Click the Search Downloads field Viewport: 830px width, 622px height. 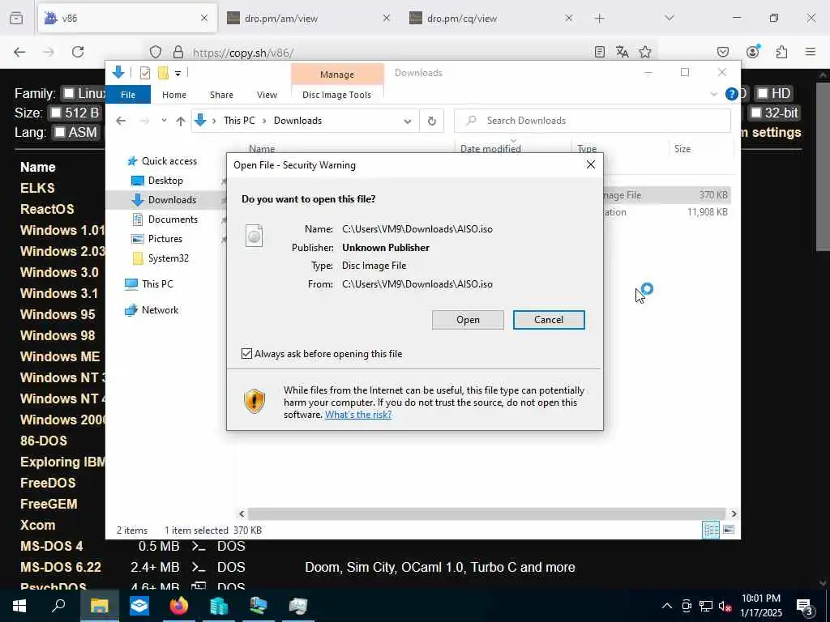coord(593,121)
